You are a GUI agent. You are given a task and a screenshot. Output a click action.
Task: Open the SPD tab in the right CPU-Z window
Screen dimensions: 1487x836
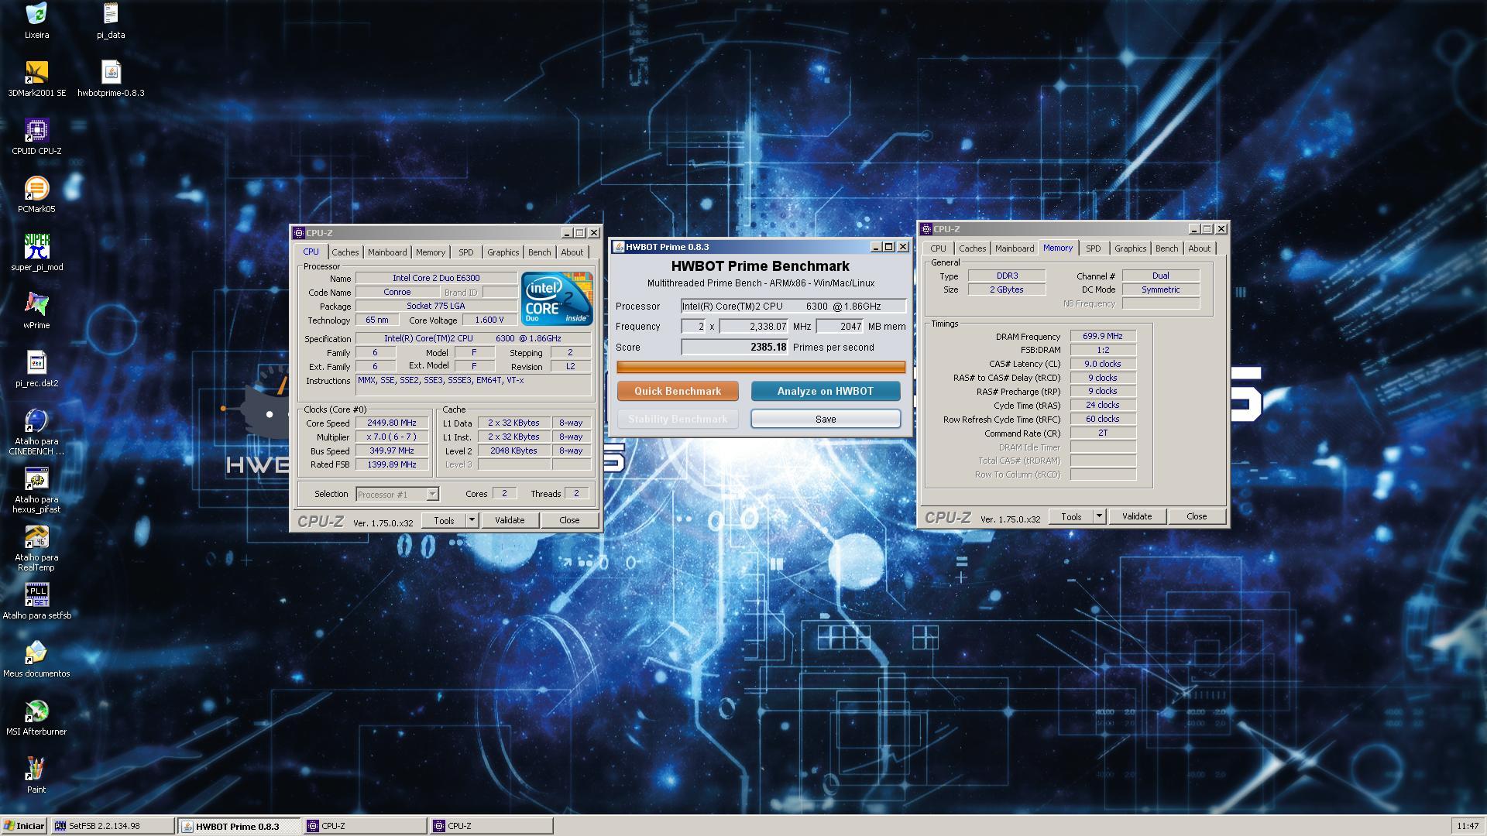pos(1093,248)
